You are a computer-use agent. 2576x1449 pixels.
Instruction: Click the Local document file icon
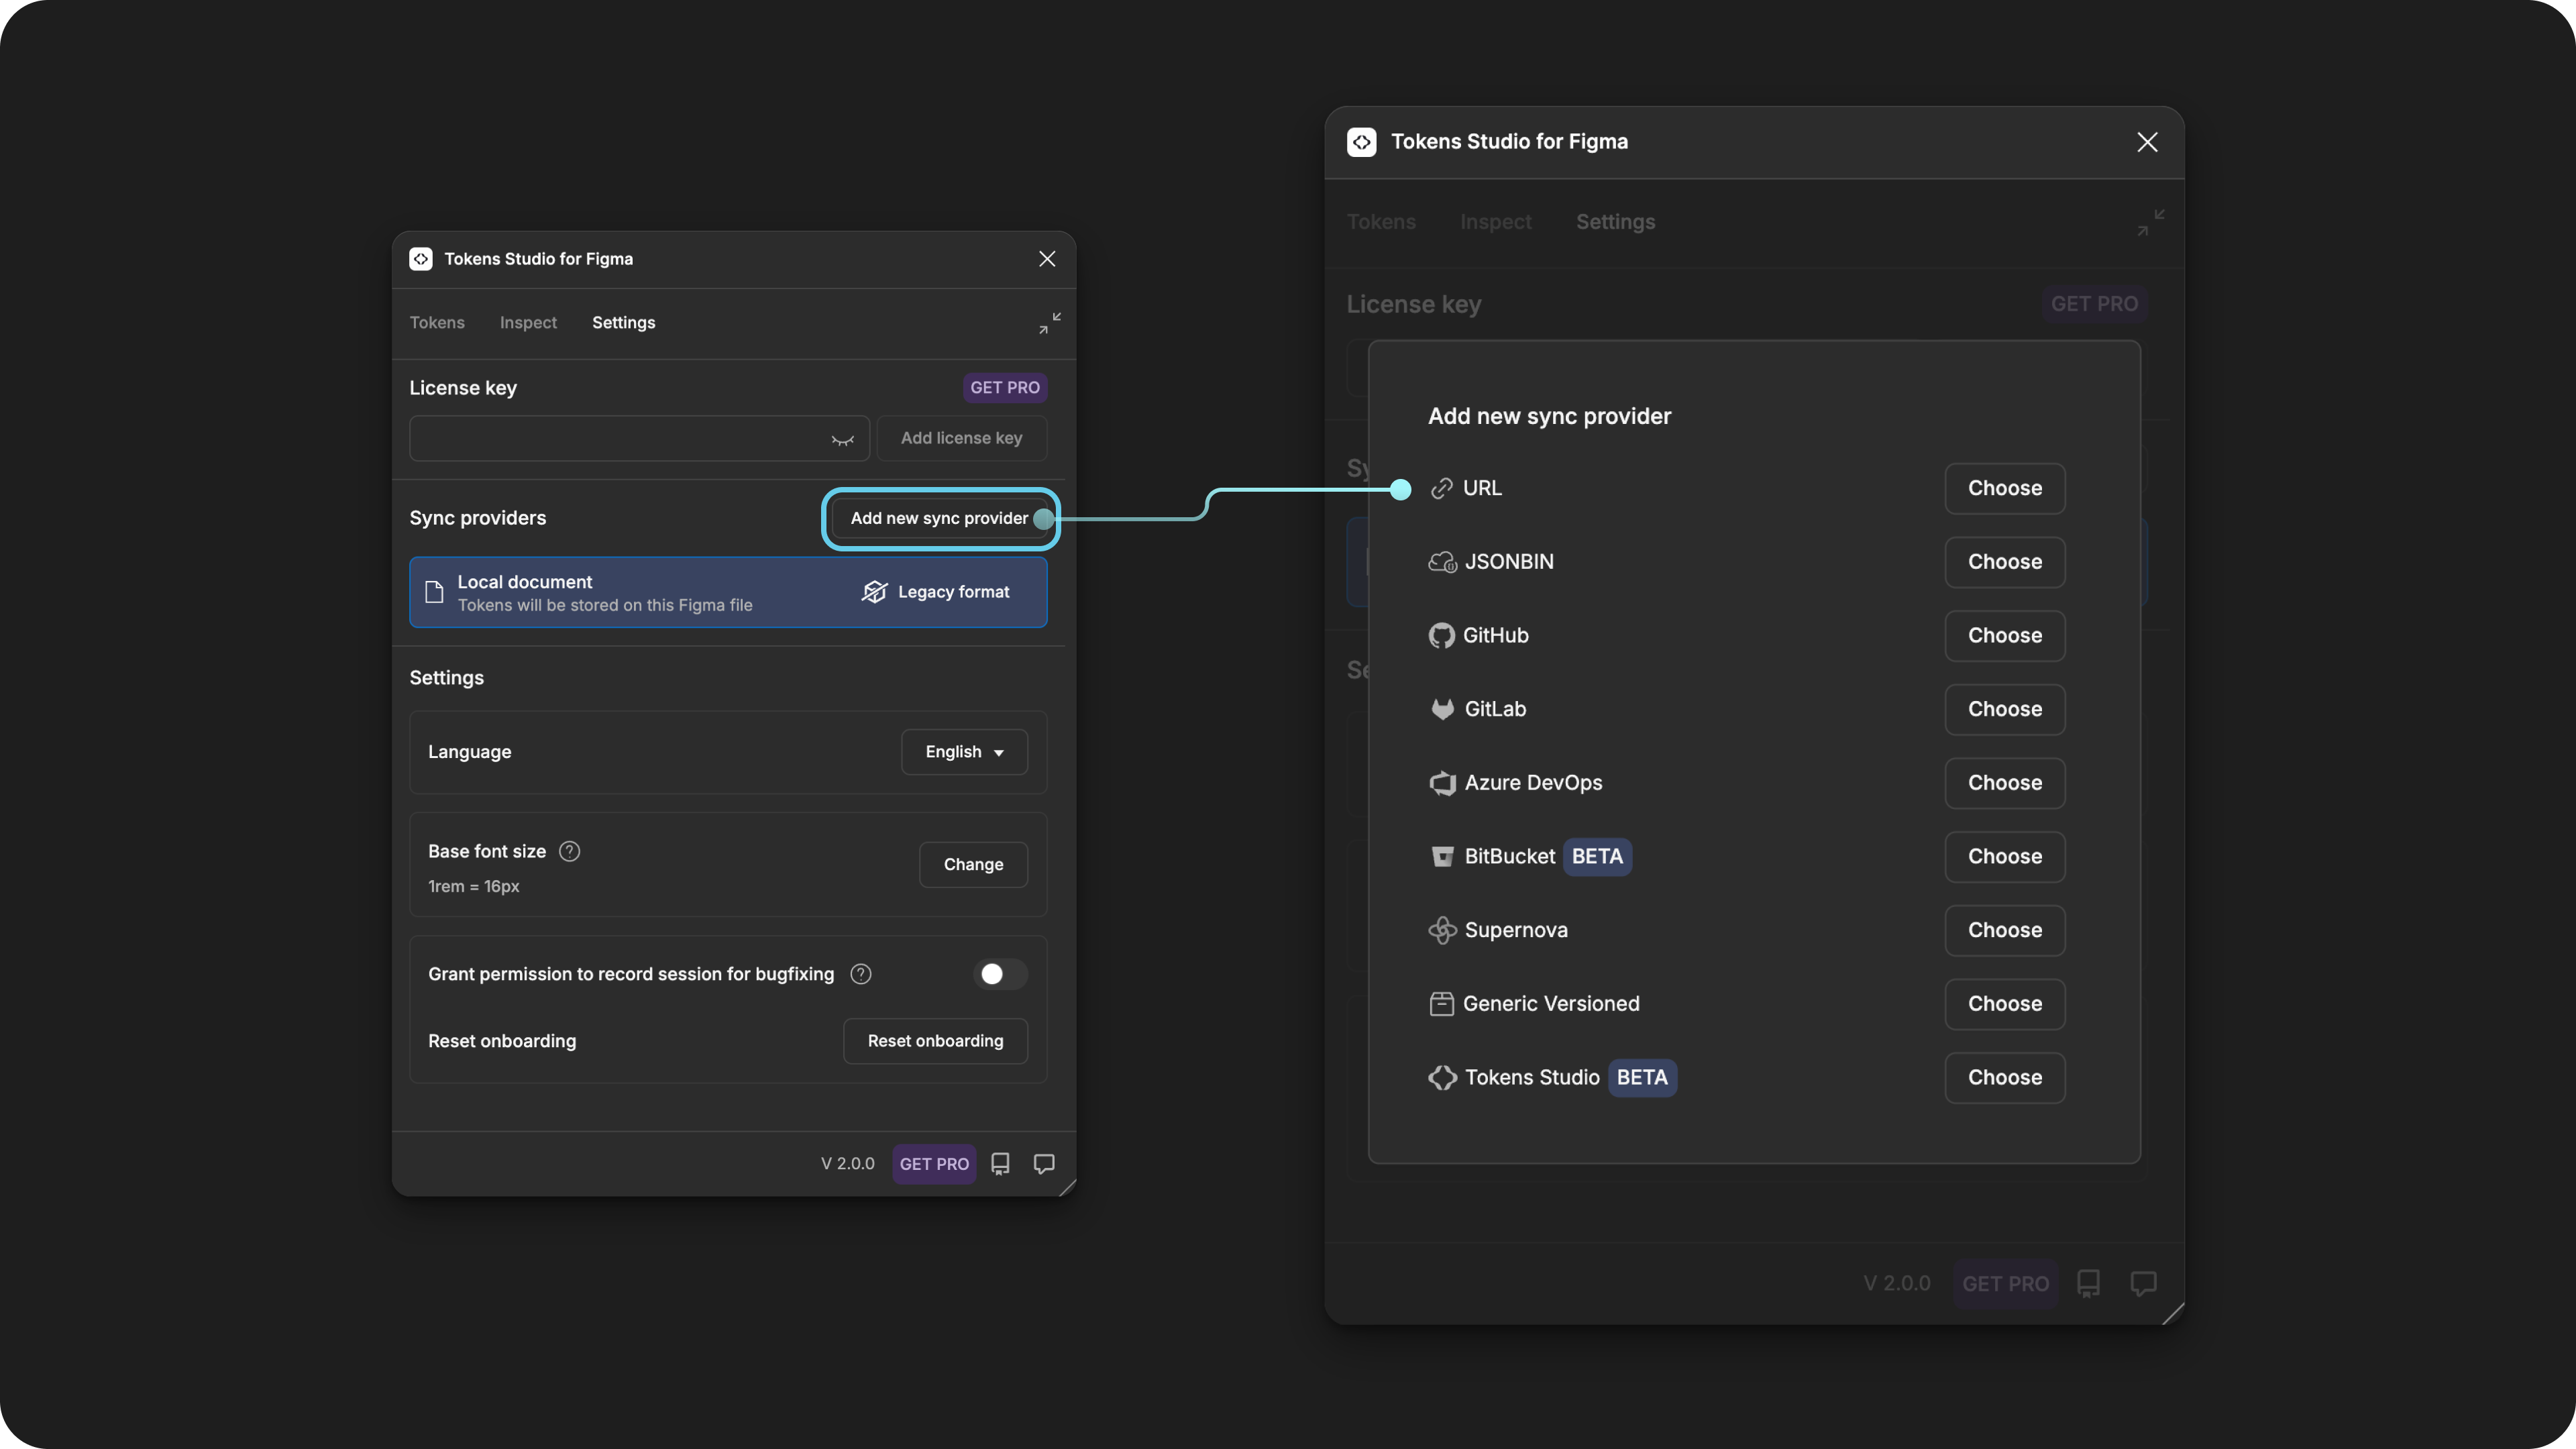pos(434,592)
